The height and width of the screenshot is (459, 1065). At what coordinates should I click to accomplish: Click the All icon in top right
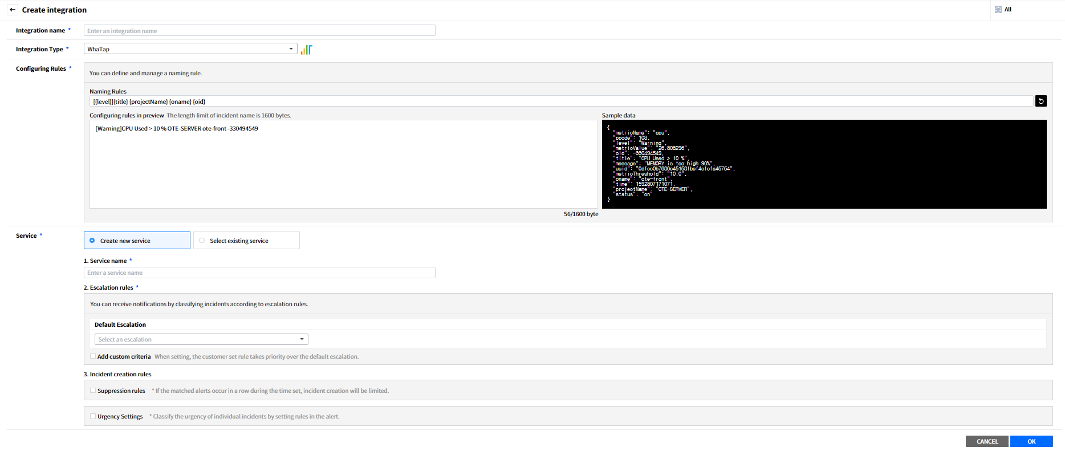[998, 9]
